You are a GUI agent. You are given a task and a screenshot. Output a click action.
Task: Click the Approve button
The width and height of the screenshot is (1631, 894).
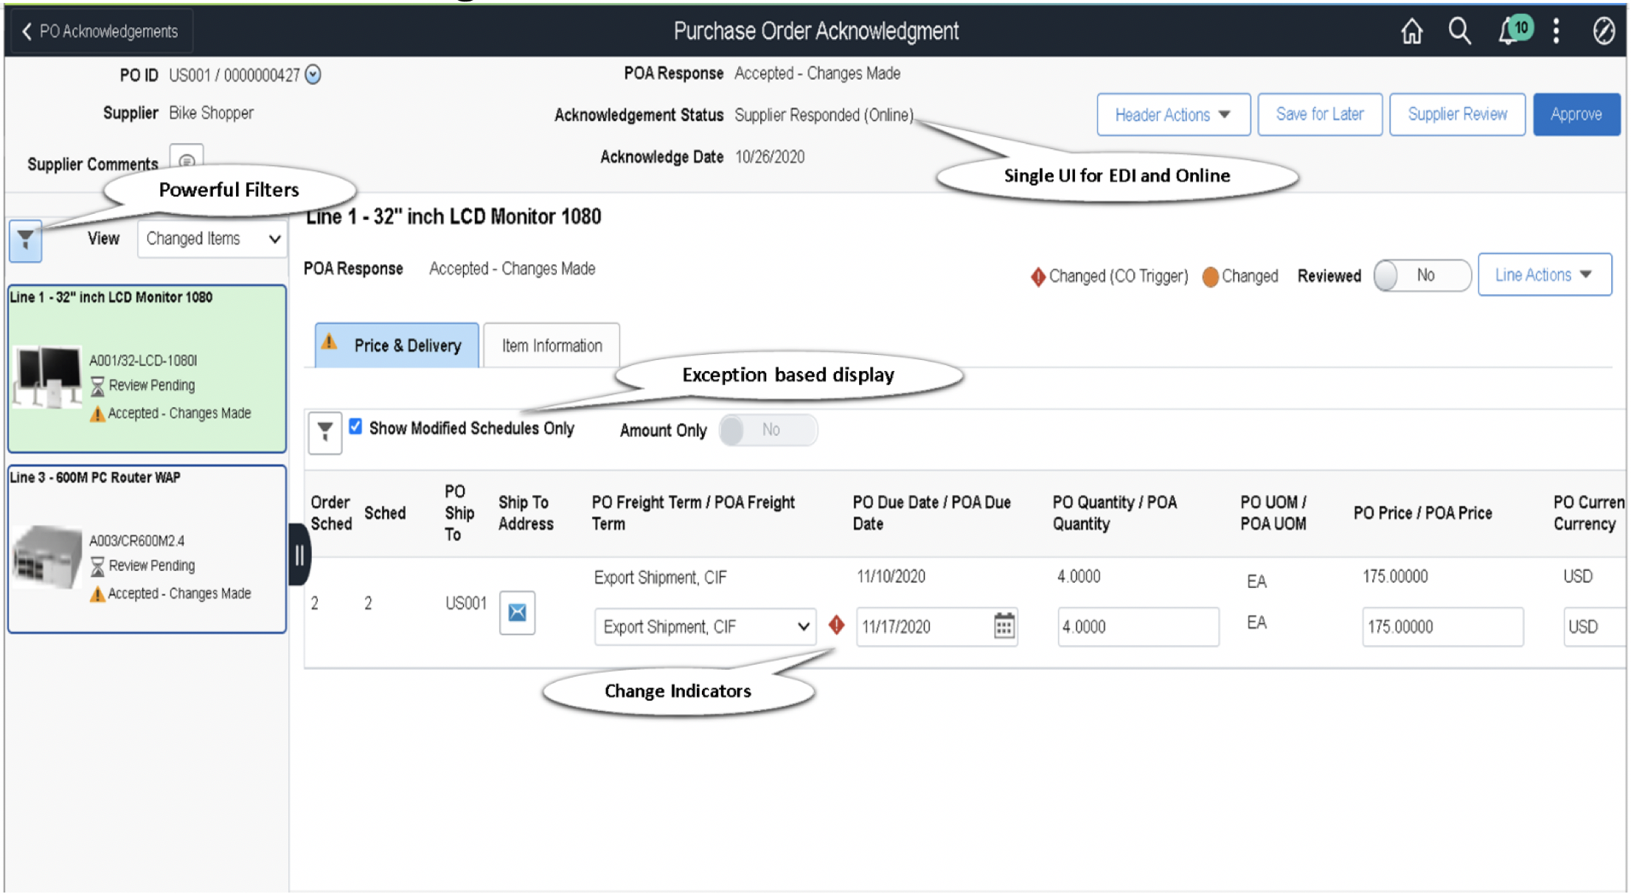(1576, 114)
